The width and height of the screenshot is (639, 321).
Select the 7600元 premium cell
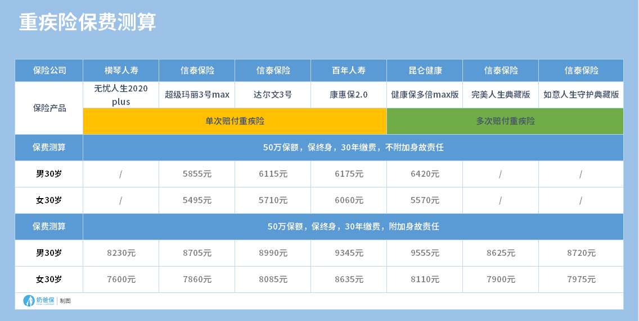[x=121, y=279]
